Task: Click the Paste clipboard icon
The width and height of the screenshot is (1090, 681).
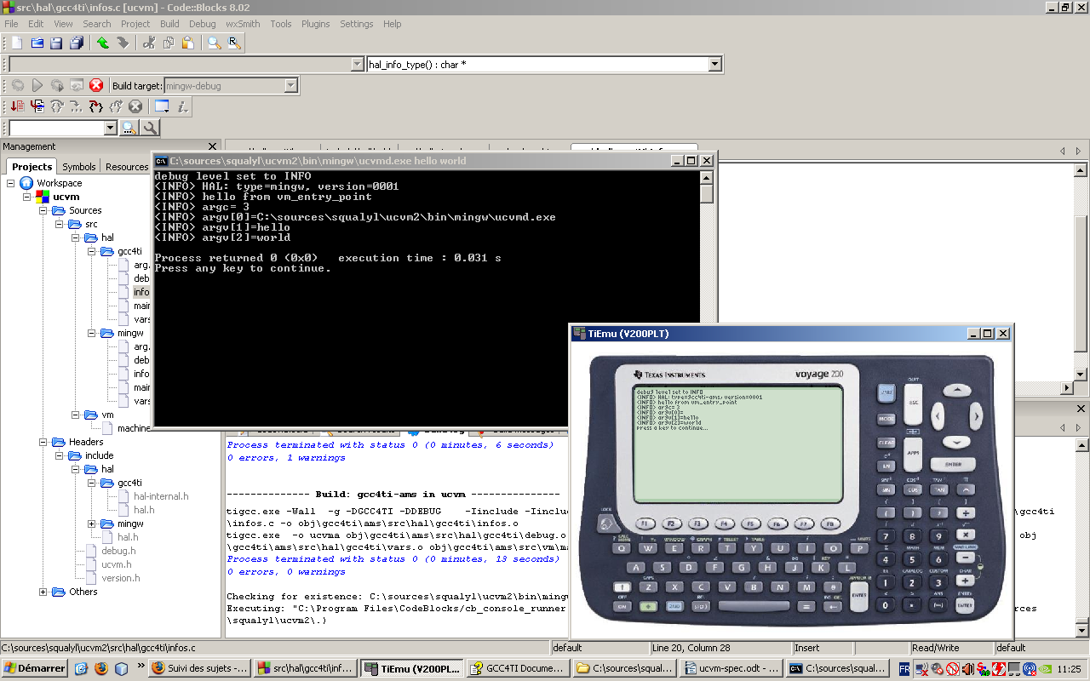Action: 187,43
